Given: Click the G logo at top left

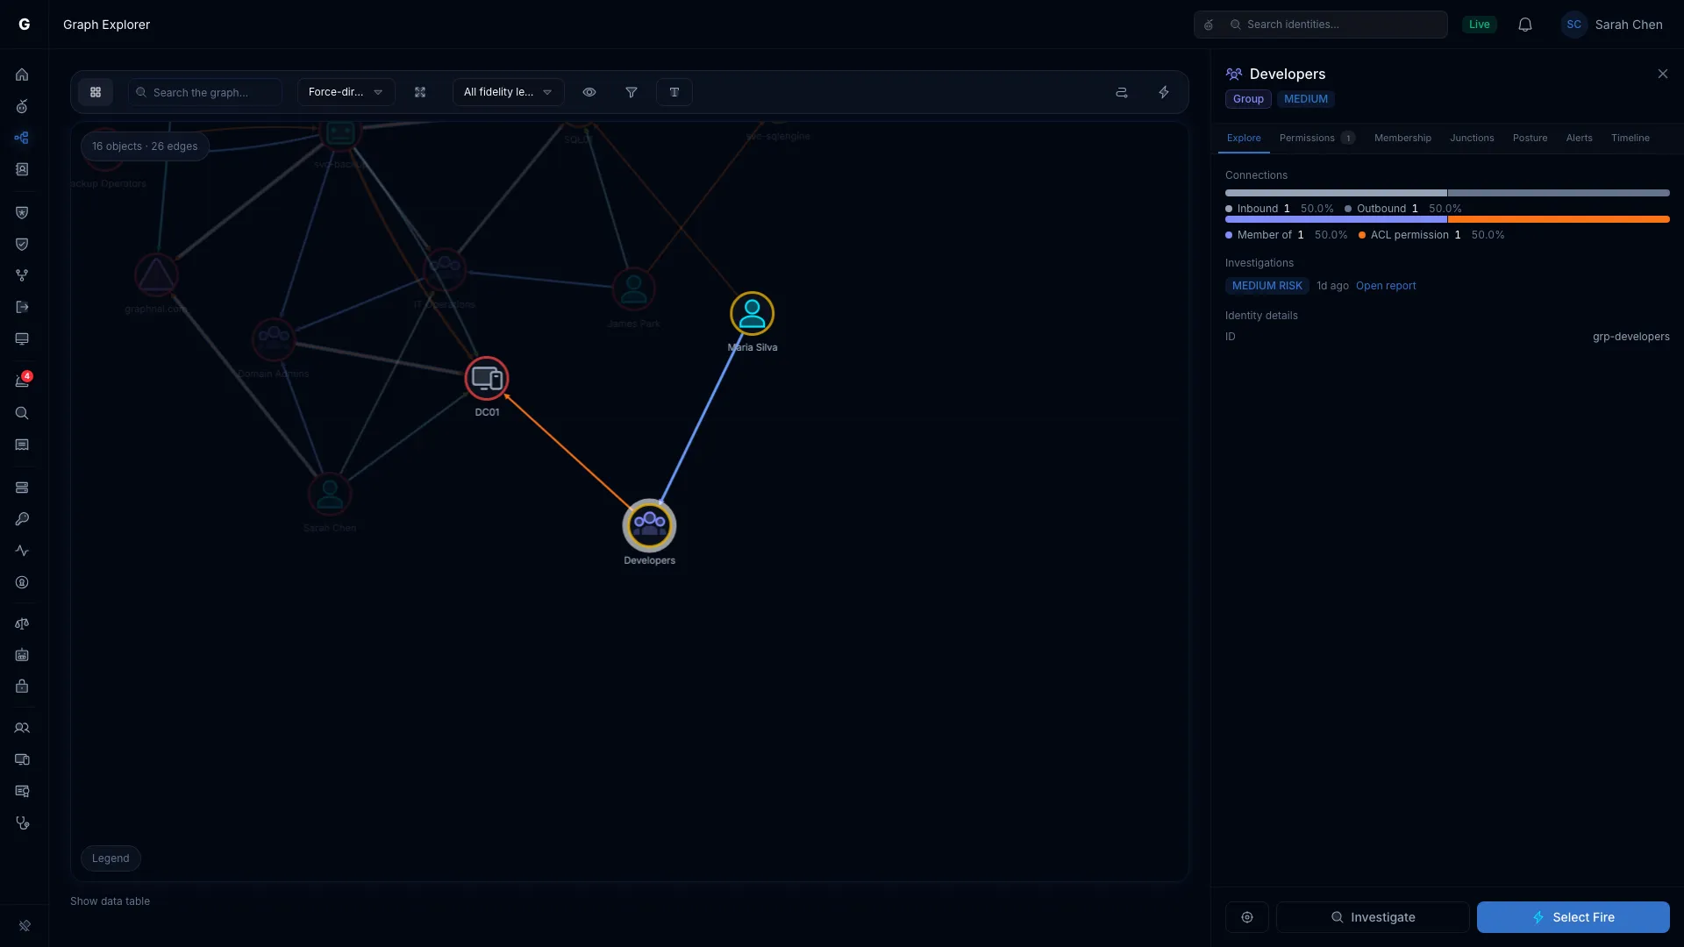Looking at the screenshot, I should (x=25, y=25).
